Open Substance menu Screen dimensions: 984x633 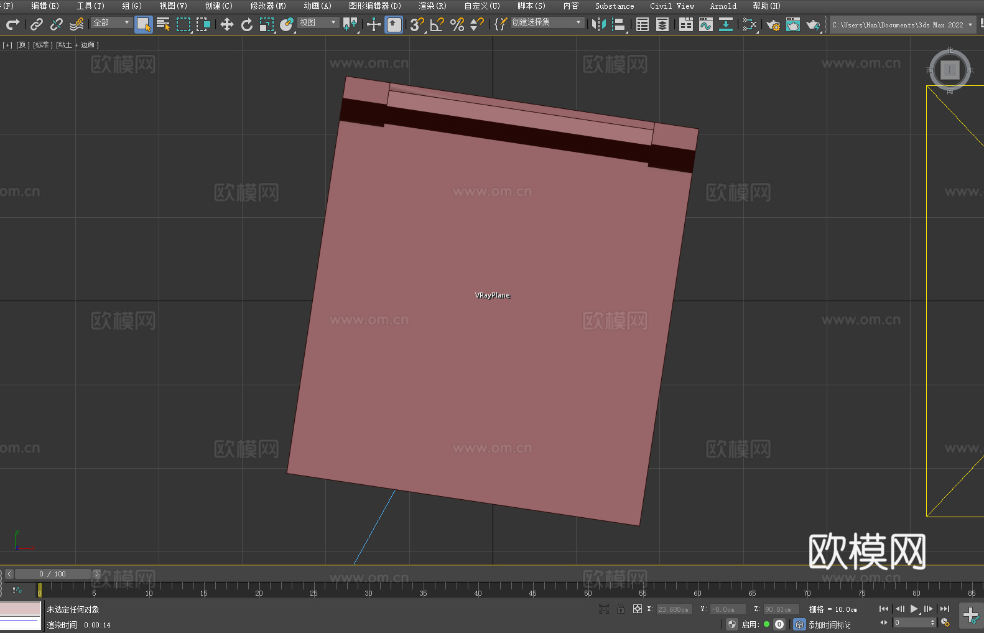click(x=615, y=6)
